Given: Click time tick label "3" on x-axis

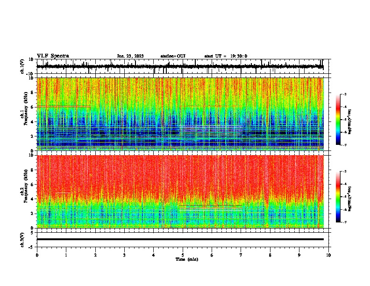Looking at the screenshot, I should click(124, 255).
